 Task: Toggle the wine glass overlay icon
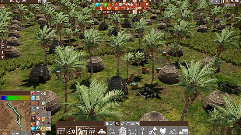pyautogui.click(x=38, y=93)
